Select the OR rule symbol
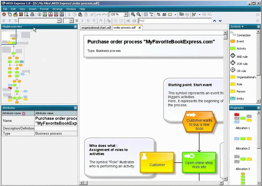The width and height of the screenshot is (262, 186). click(238, 71)
